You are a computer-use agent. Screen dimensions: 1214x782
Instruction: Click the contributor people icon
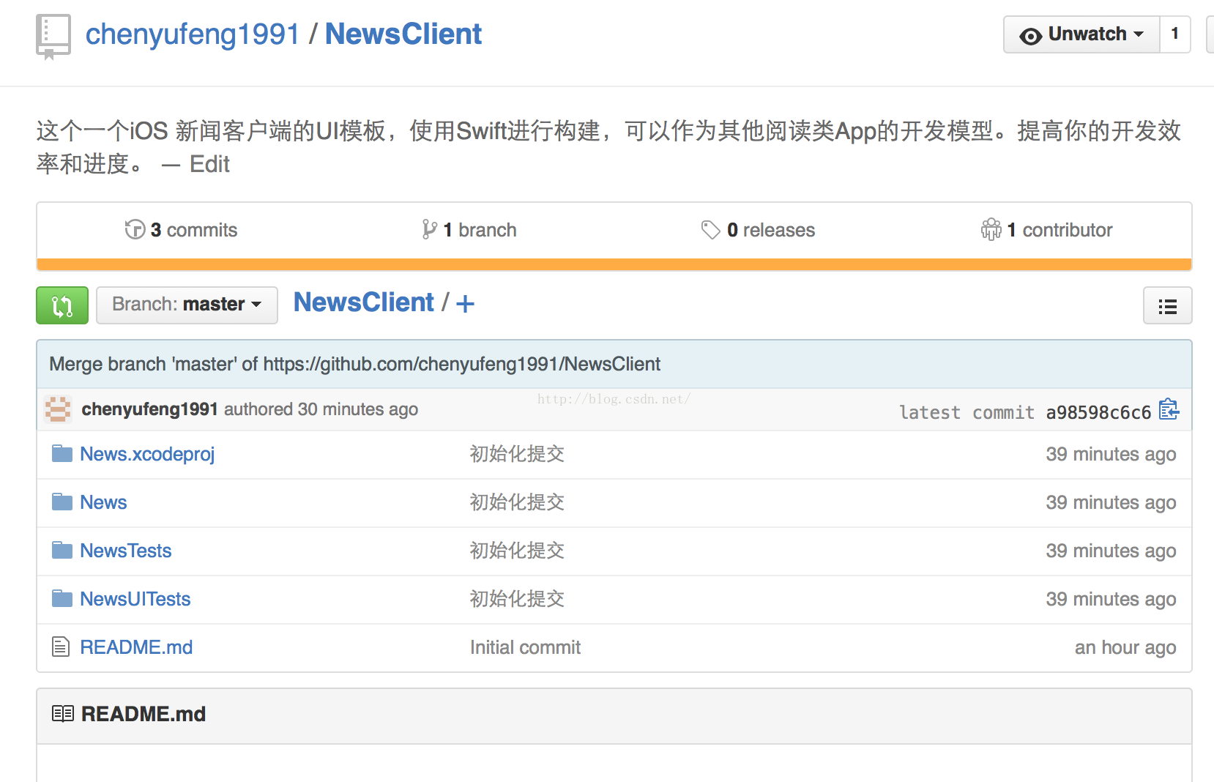coord(991,230)
